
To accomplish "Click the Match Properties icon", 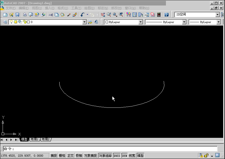I will pyautogui.click(x=68, y=14).
